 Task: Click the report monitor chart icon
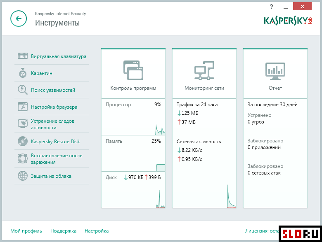[x=275, y=71]
